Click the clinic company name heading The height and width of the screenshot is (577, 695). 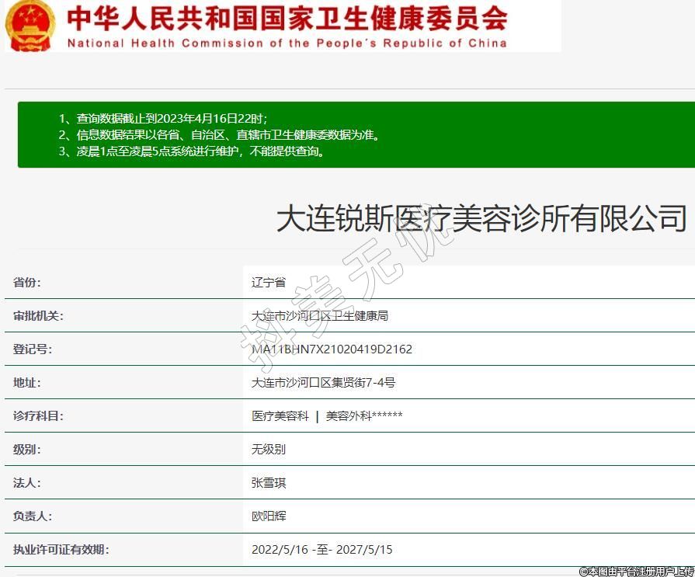click(x=481, y=218)
